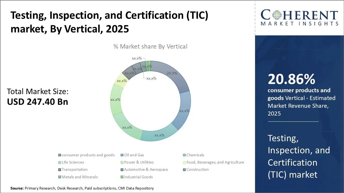Click the consumer products and goods legend swatch
This screenshot has height=193, width=344.
[59, 155]
